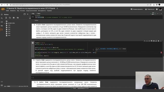The height and width of the screenshot is (92, 164).
Task: Click the disk usage bar in Files panel
Action: click(x=13, y=86)
